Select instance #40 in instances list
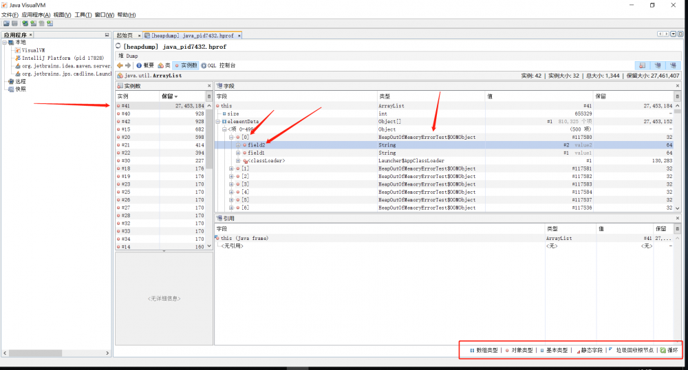 pos(160,113)
